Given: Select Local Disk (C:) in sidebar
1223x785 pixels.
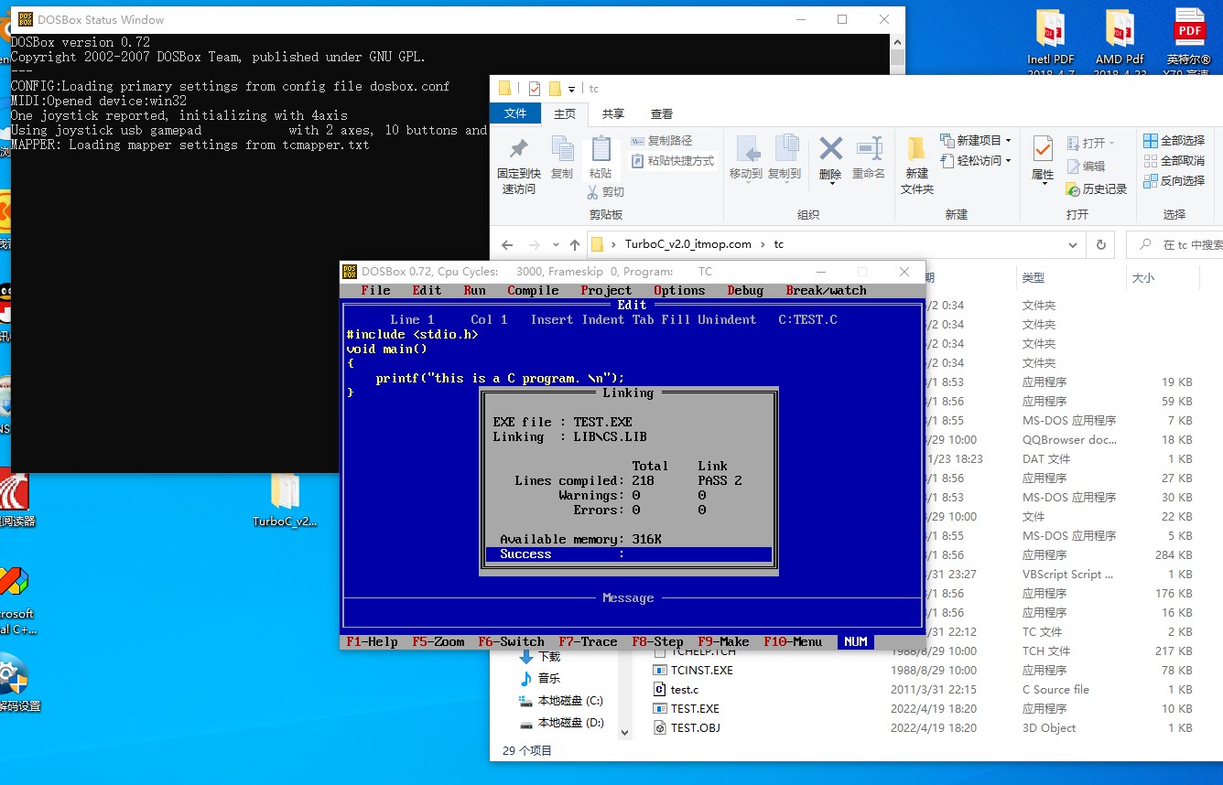Looking at the screenshot, I should pyautogui.click(x=560, y=701).
